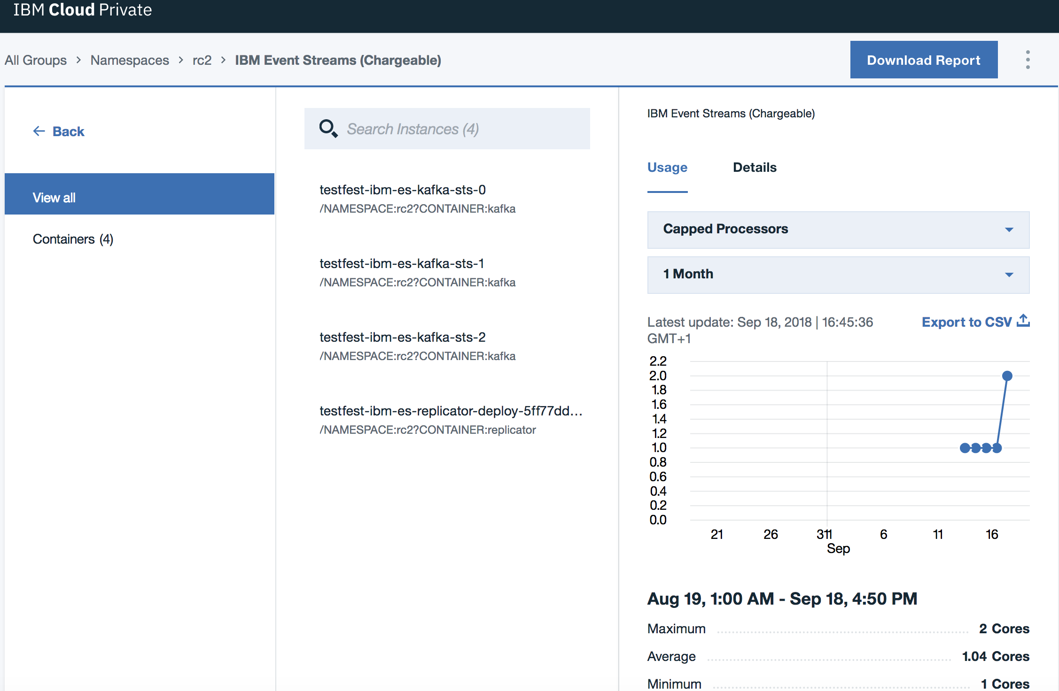Image resolution: width=1059 pixels, height=691 pixels.
Task: Click the Capped Processors dropdown arrow
Action: 1009,230
